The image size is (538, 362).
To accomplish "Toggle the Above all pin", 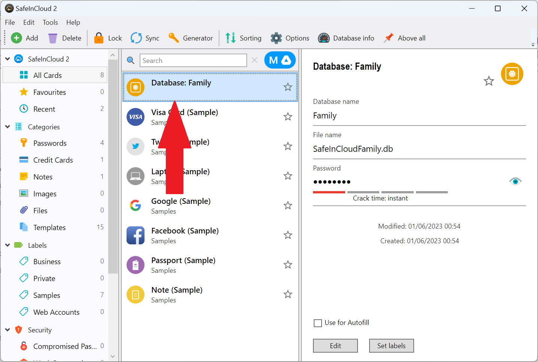I will point(405,38).
